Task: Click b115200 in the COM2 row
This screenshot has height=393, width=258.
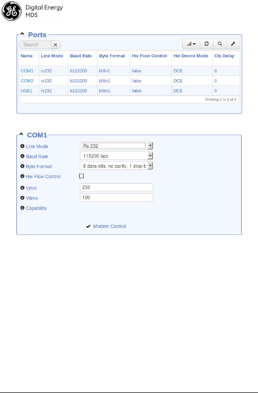Action: pos(78,81)
